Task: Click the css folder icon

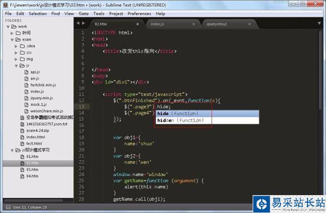Action: 22,53
